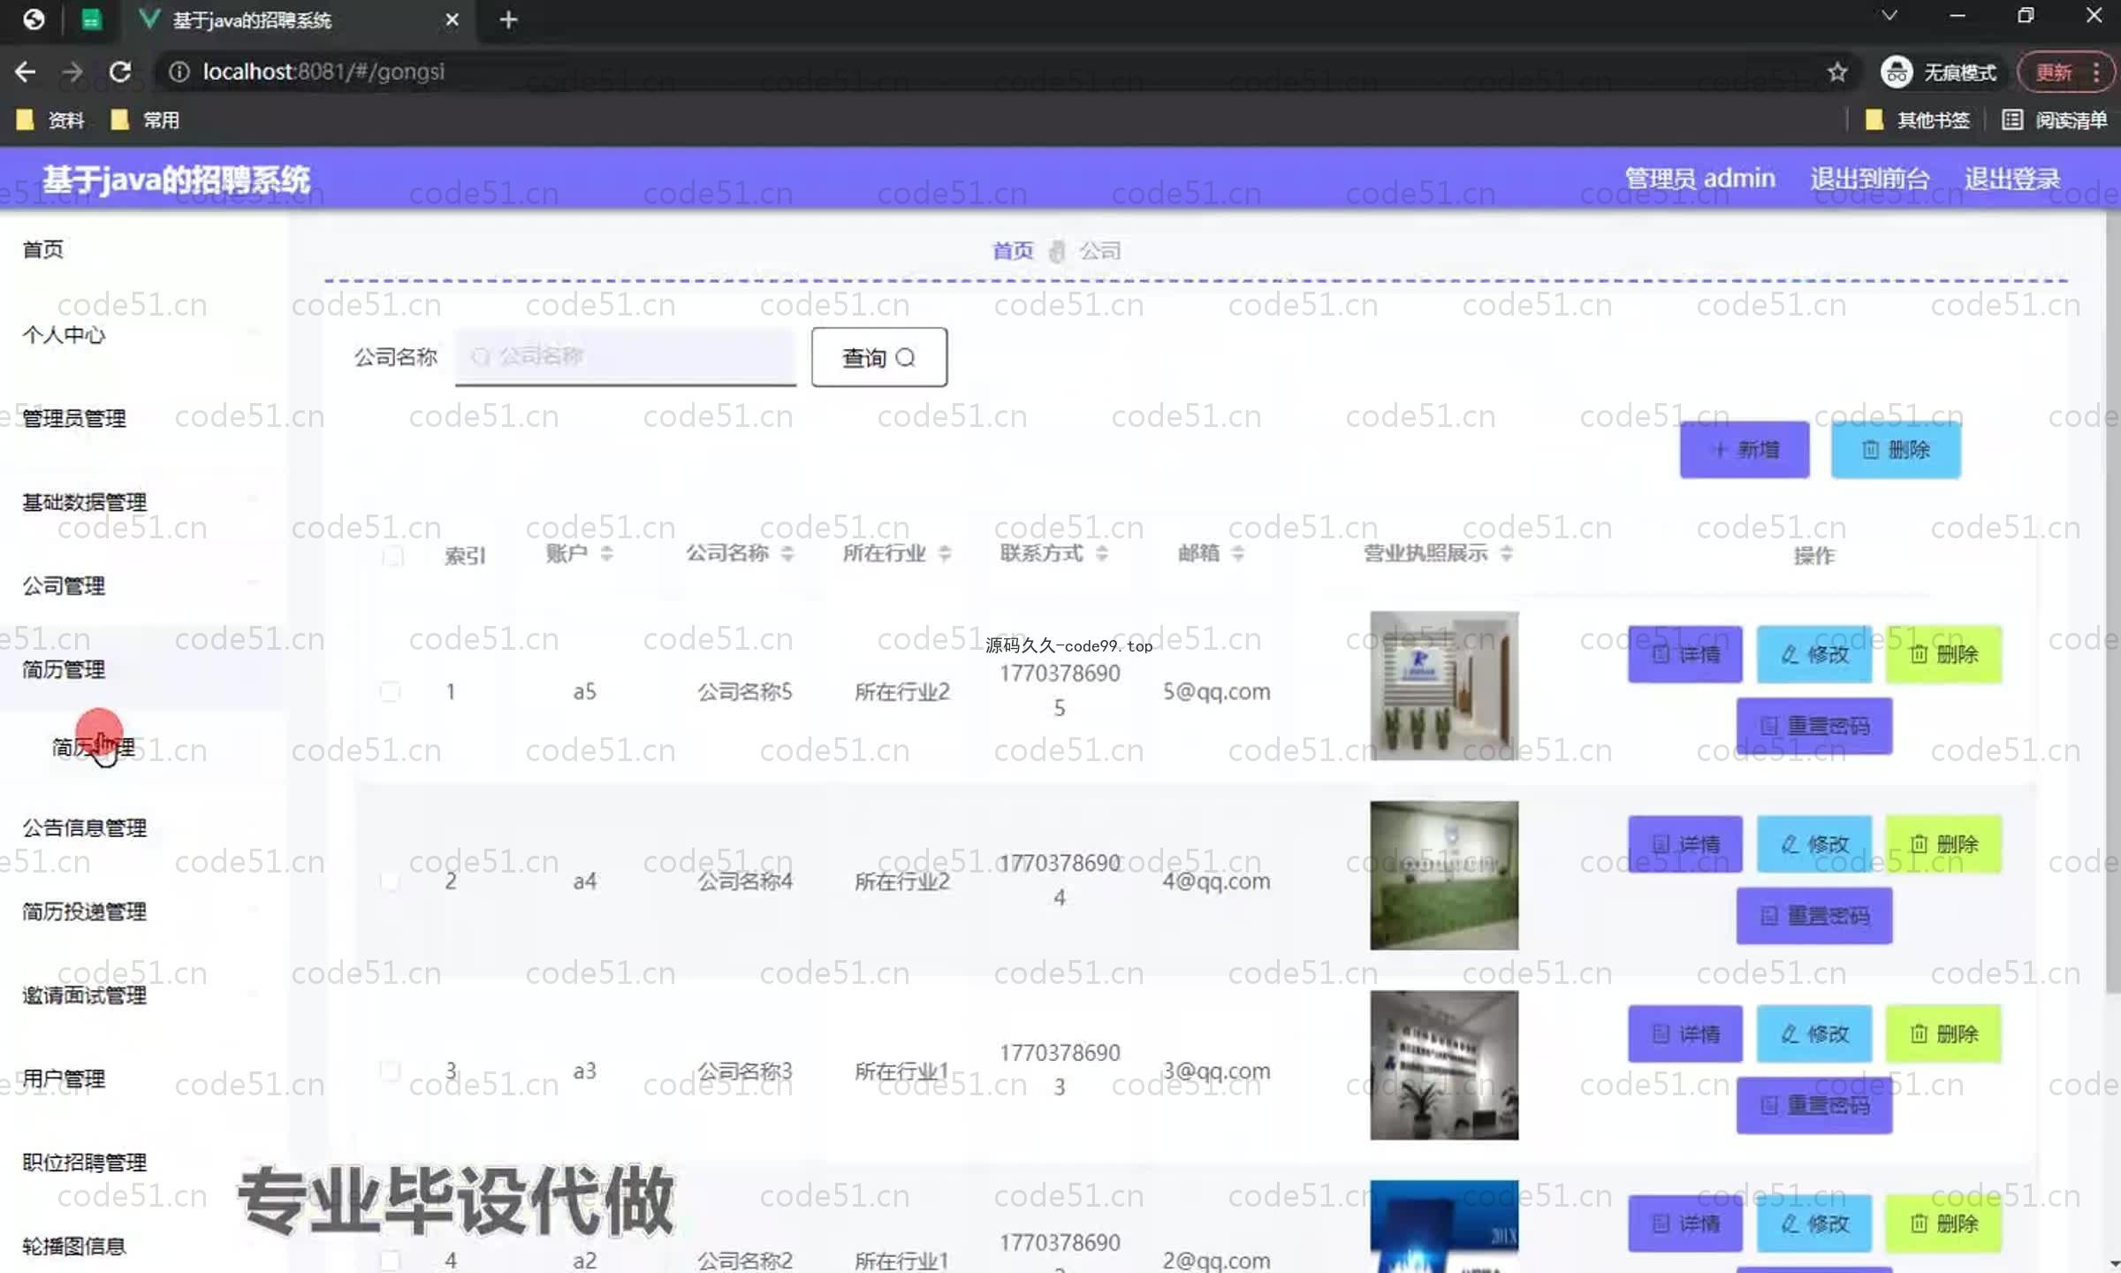Image resolution: width=2121 pixels, height=1273 pixels.
Task: Check the checkbox for row a4
Action: point(390,881)
